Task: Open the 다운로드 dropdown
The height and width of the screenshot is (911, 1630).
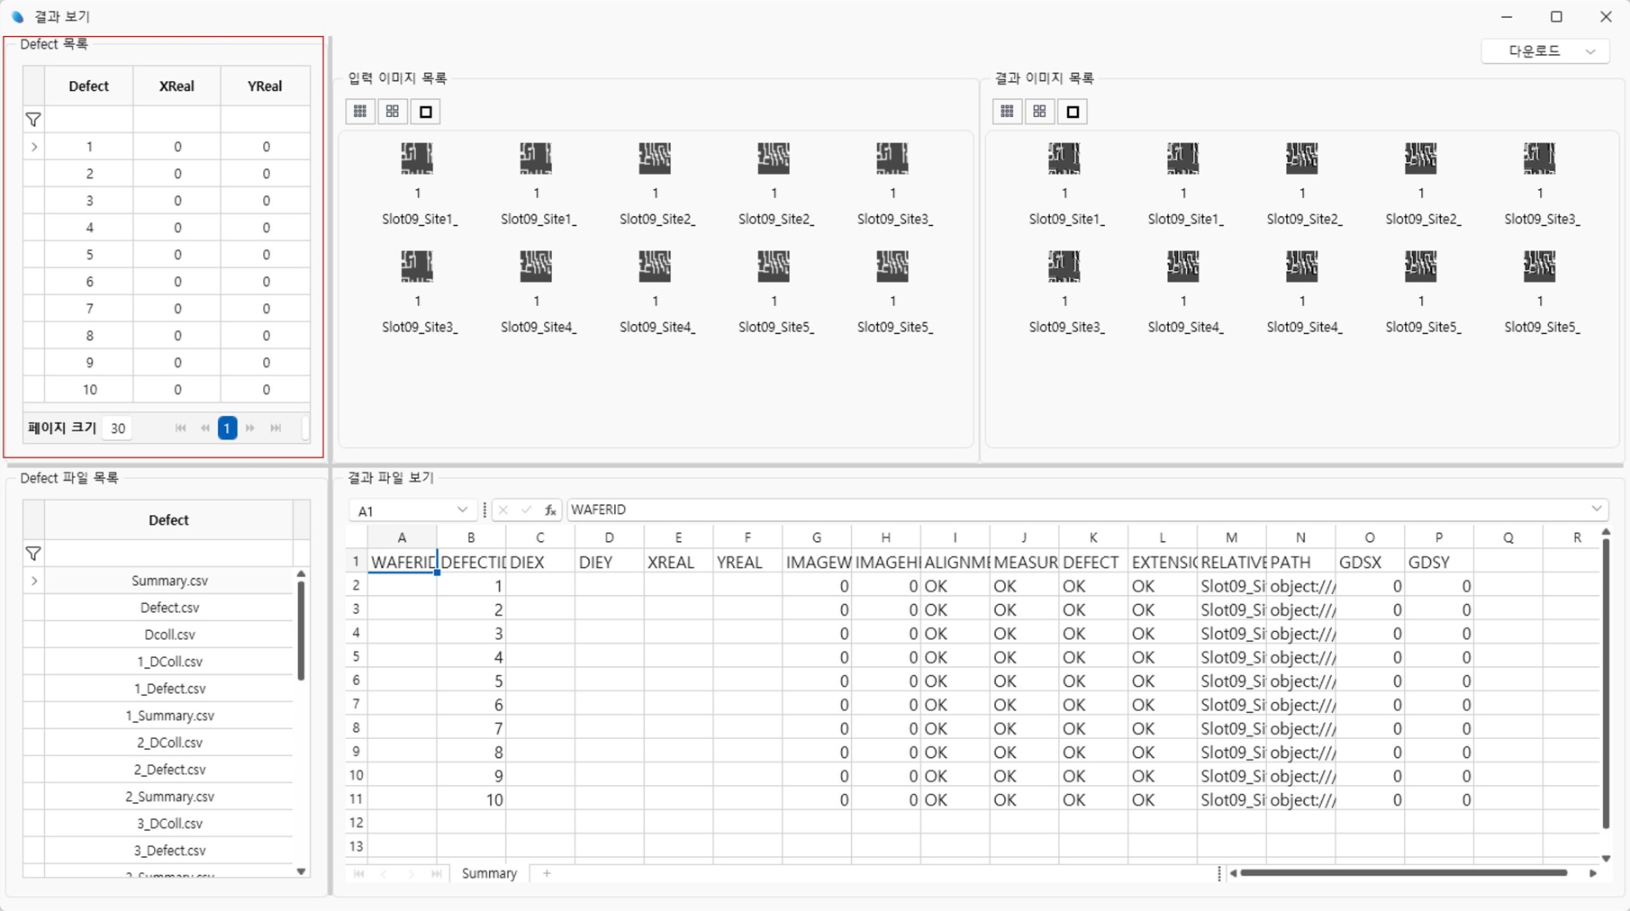Action: [1545, 51]
